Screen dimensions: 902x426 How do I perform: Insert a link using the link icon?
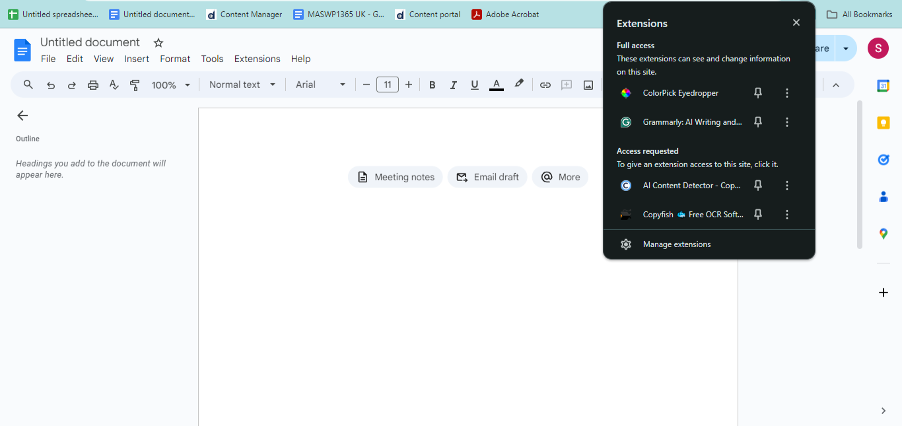click(545, 85)
